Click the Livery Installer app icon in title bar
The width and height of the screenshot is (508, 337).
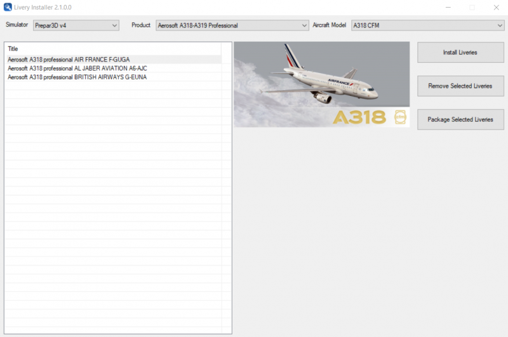tap(8, 7)
